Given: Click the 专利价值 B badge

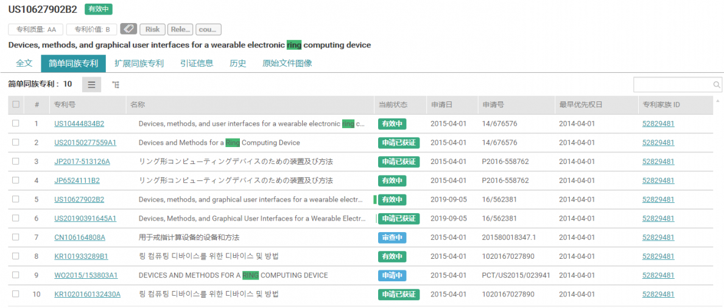Looking at the screenshot, I should click(x=91, y=29).
